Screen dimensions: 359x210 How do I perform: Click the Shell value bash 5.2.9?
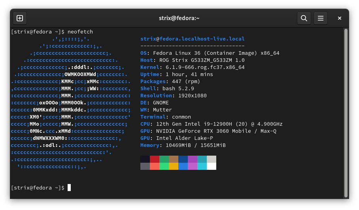point(178,88)
